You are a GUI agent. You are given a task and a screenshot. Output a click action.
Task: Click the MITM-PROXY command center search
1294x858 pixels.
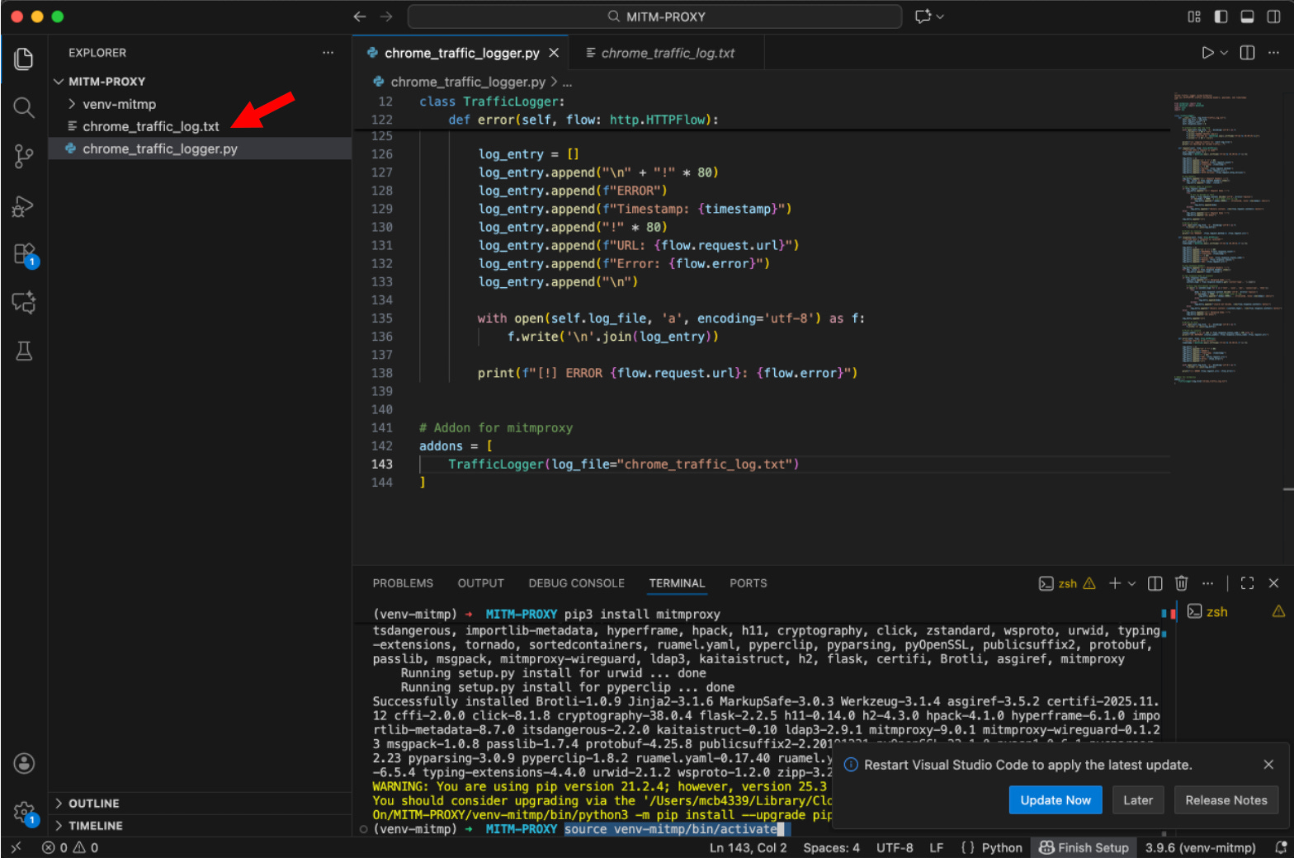(x=654, y=16)
